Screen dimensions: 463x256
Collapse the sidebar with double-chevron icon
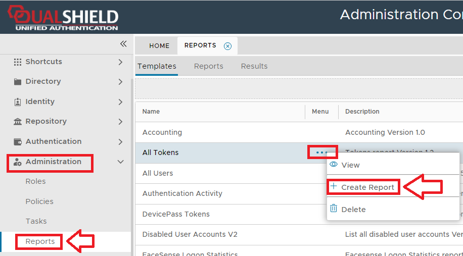(x=123, y=44)
